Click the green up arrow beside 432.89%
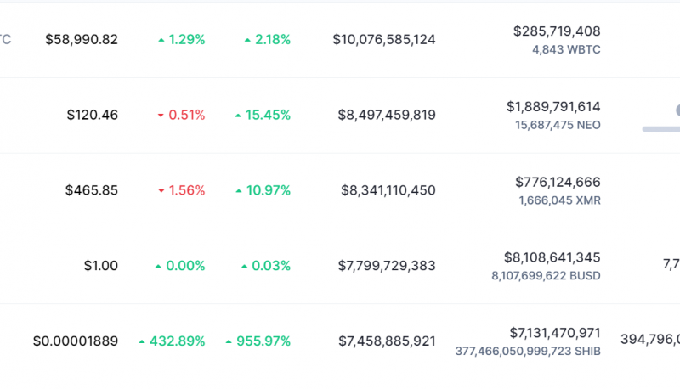The height and width of the screenshot is (389, 680). (x=142, y=341)
